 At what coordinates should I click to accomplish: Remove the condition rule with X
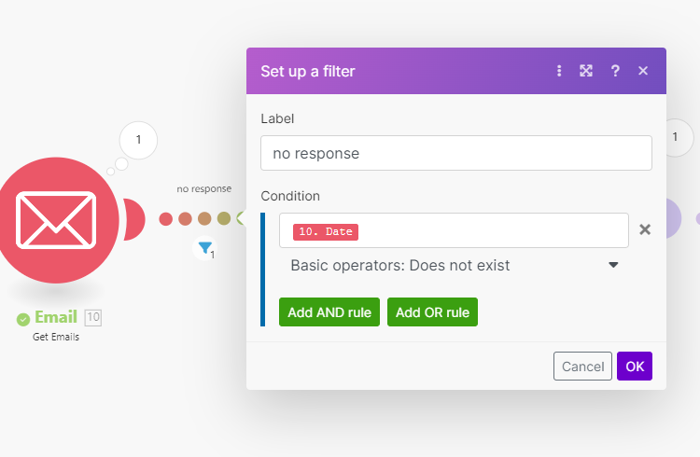(645, 229)
